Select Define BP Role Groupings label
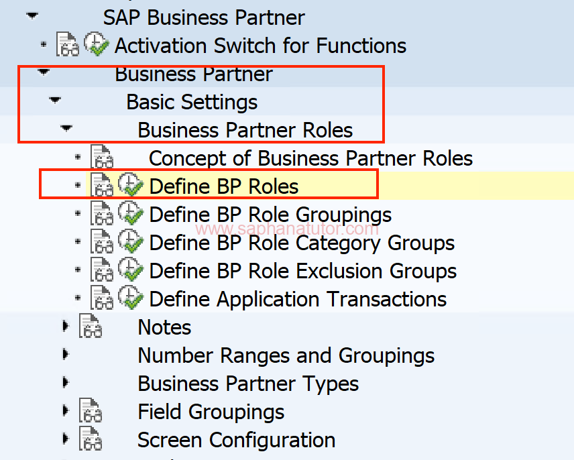This screenshot has height=460, width=574. tap(270, 215)
